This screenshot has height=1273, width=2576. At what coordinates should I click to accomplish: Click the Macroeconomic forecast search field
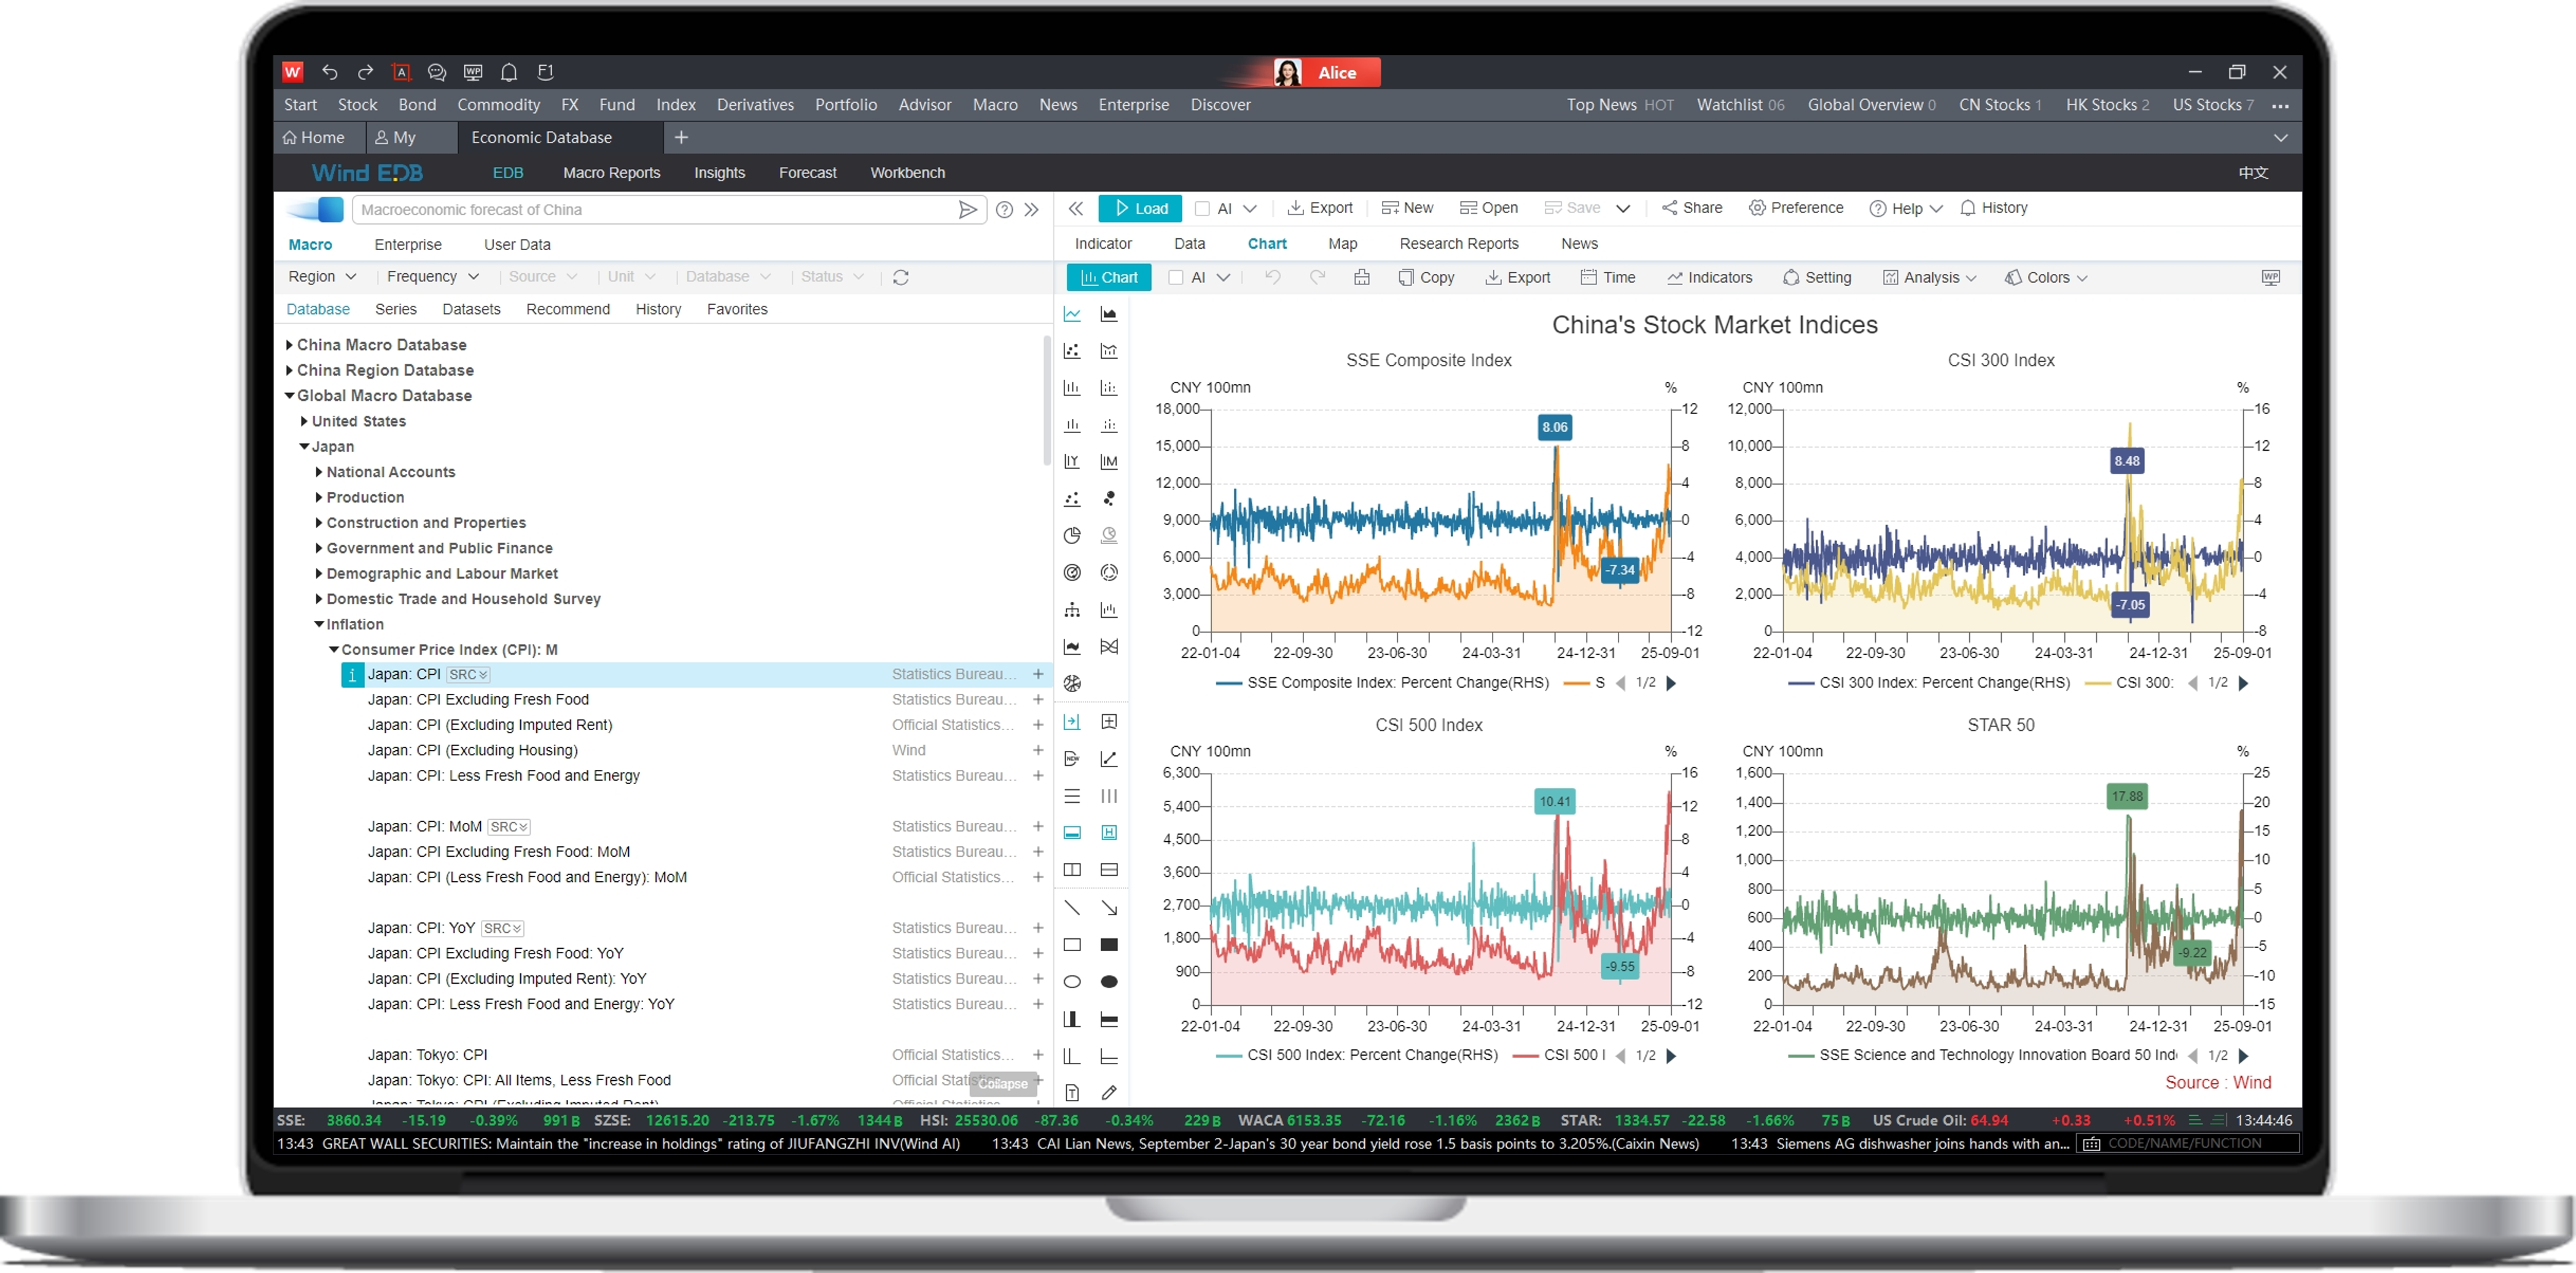point(650,210)
